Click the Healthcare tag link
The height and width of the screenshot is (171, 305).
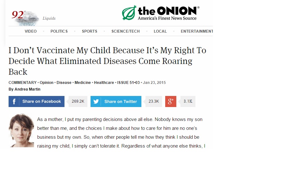(x=104, y=83)
